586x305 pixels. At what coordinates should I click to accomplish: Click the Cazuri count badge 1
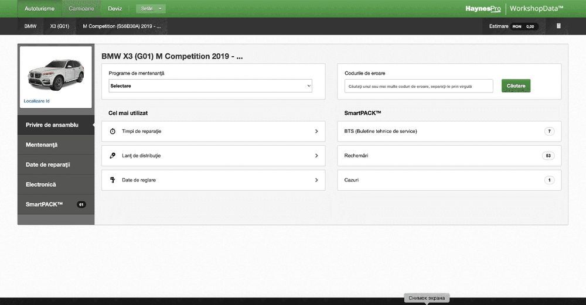click(549, 180)
